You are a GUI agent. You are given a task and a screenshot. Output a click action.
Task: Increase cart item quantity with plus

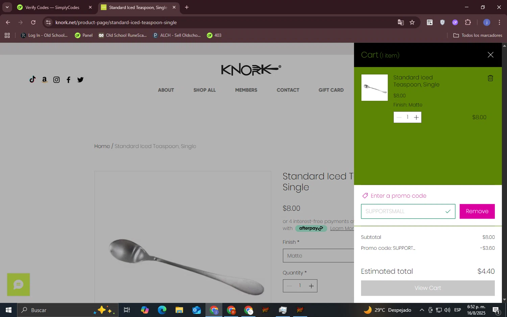(416, 117)
